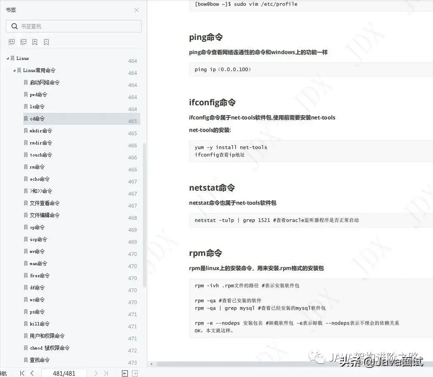Open the chmod 赋权限命令 bookmark
The height and width of the screenshot is (377, 433).
point(50,348)
